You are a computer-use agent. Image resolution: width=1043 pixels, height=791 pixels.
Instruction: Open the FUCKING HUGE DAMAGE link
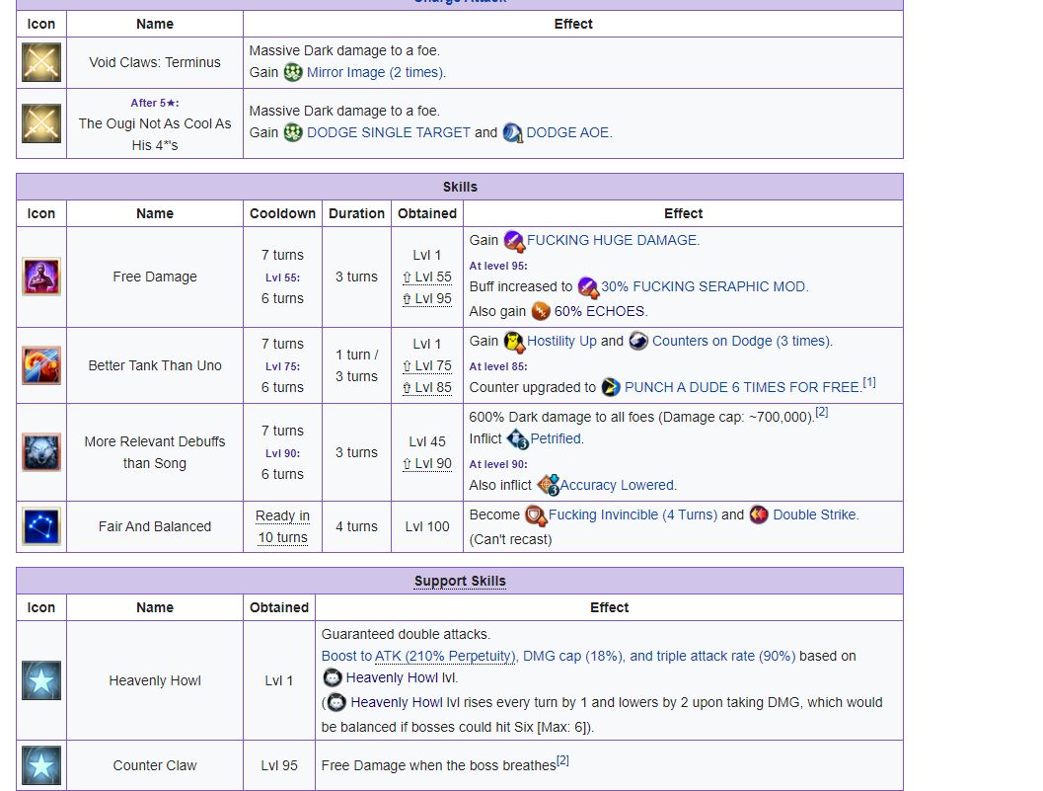(x=613, y=240)
